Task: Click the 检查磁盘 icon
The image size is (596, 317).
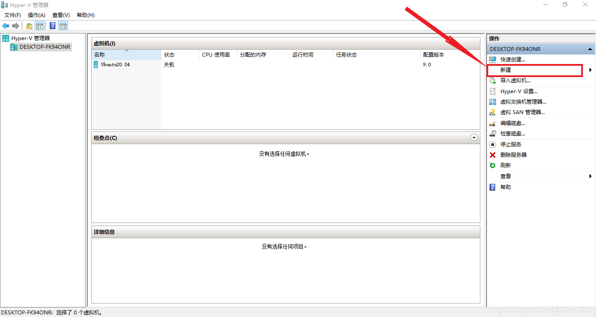Action: click(x=493, y=134)
